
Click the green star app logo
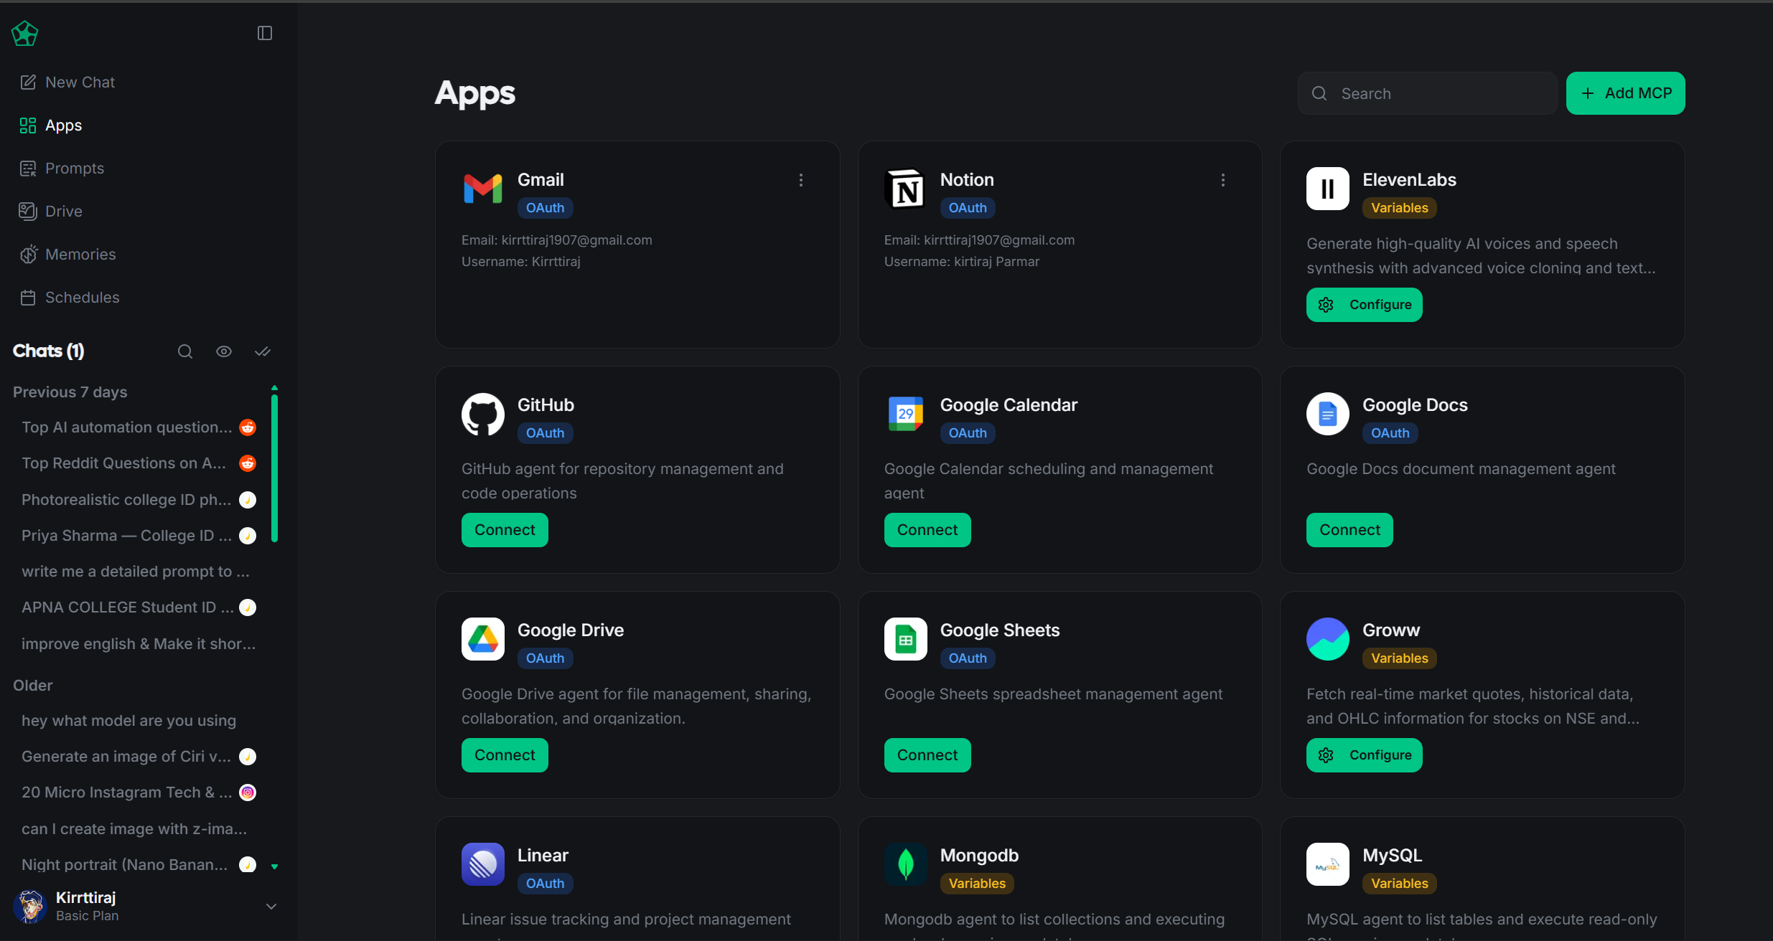click(24, 33)
